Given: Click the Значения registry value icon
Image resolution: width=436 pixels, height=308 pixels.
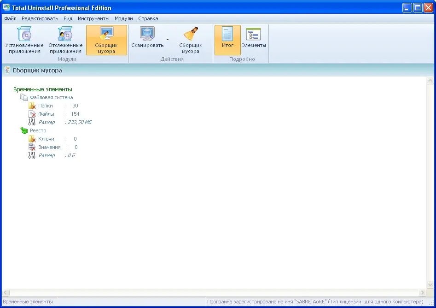Looking at the screenshot, I should point(32,147).
